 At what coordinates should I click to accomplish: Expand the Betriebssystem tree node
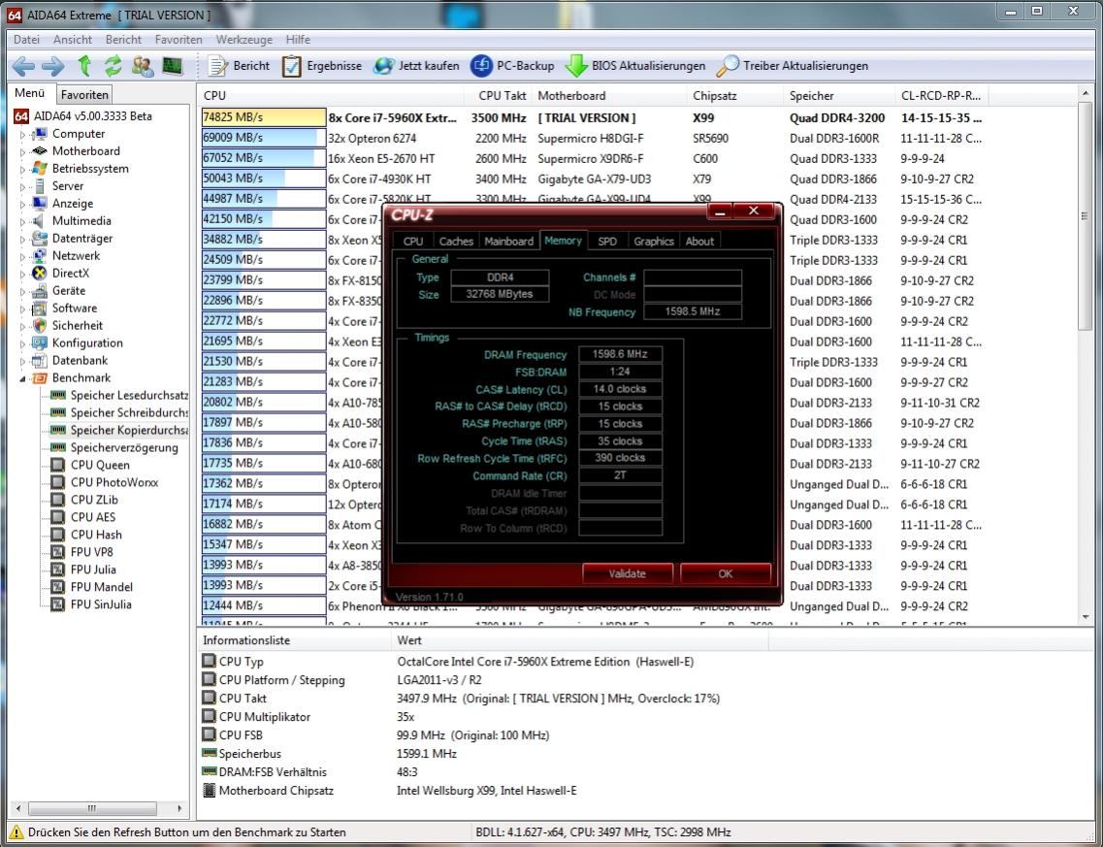[x=22, y=169]
